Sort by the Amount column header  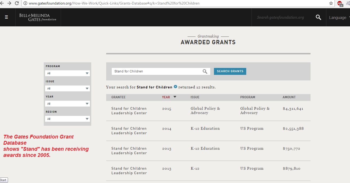289,97
